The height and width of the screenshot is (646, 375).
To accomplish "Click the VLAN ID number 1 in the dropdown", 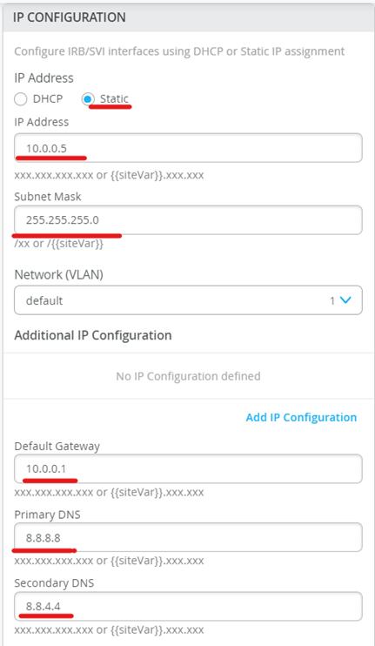I will (x=332, y=300).
